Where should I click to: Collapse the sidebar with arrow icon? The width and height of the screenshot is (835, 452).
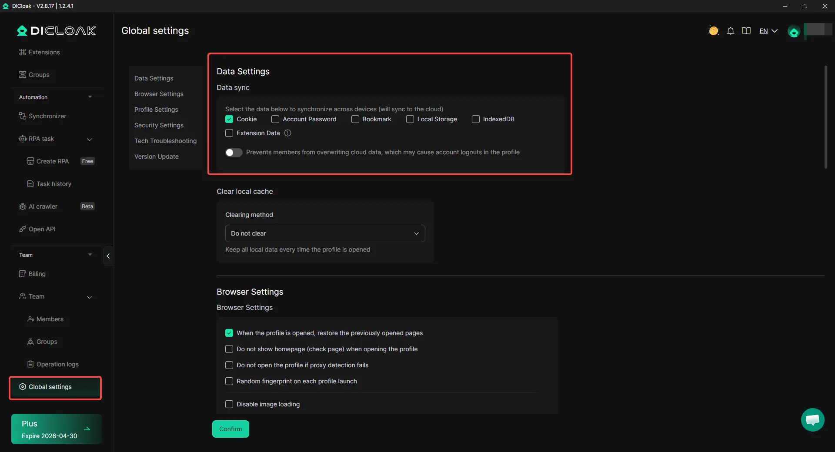point(108,256)
